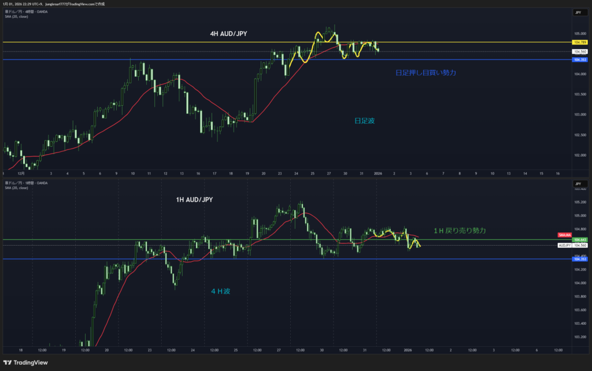Screen dimensions: 592x371
Task: Open the JPY currency selector on upper chart
Action: [x=578, y=12]
